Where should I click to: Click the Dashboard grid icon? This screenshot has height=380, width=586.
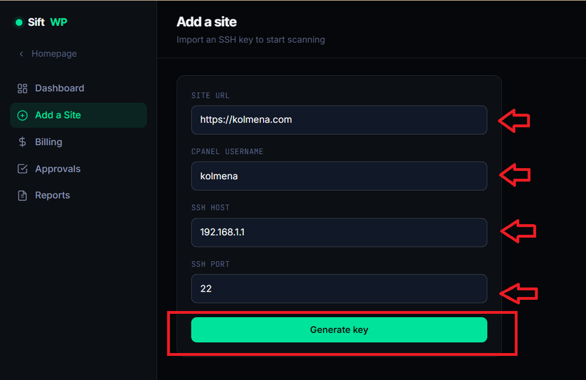pyautogui.click(x=22, y=88)
